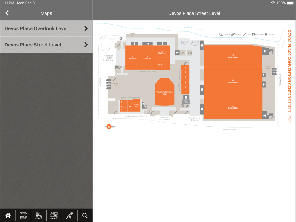Tap Ballroom B on the map
This screenshot has height=222, width=296.
point(147,57)
